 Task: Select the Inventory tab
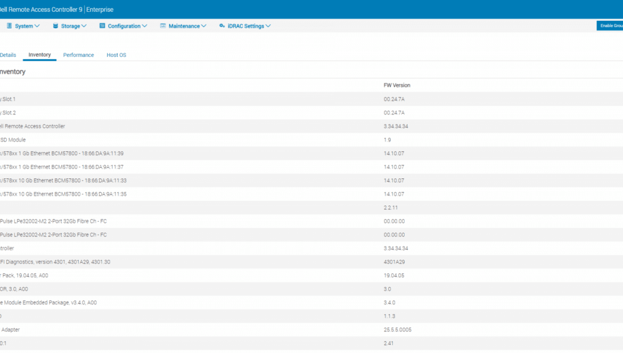pyautogui.click(x=39, y=55)
